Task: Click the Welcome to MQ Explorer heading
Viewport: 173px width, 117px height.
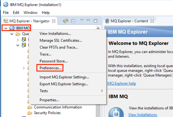Action: (138, 43)
